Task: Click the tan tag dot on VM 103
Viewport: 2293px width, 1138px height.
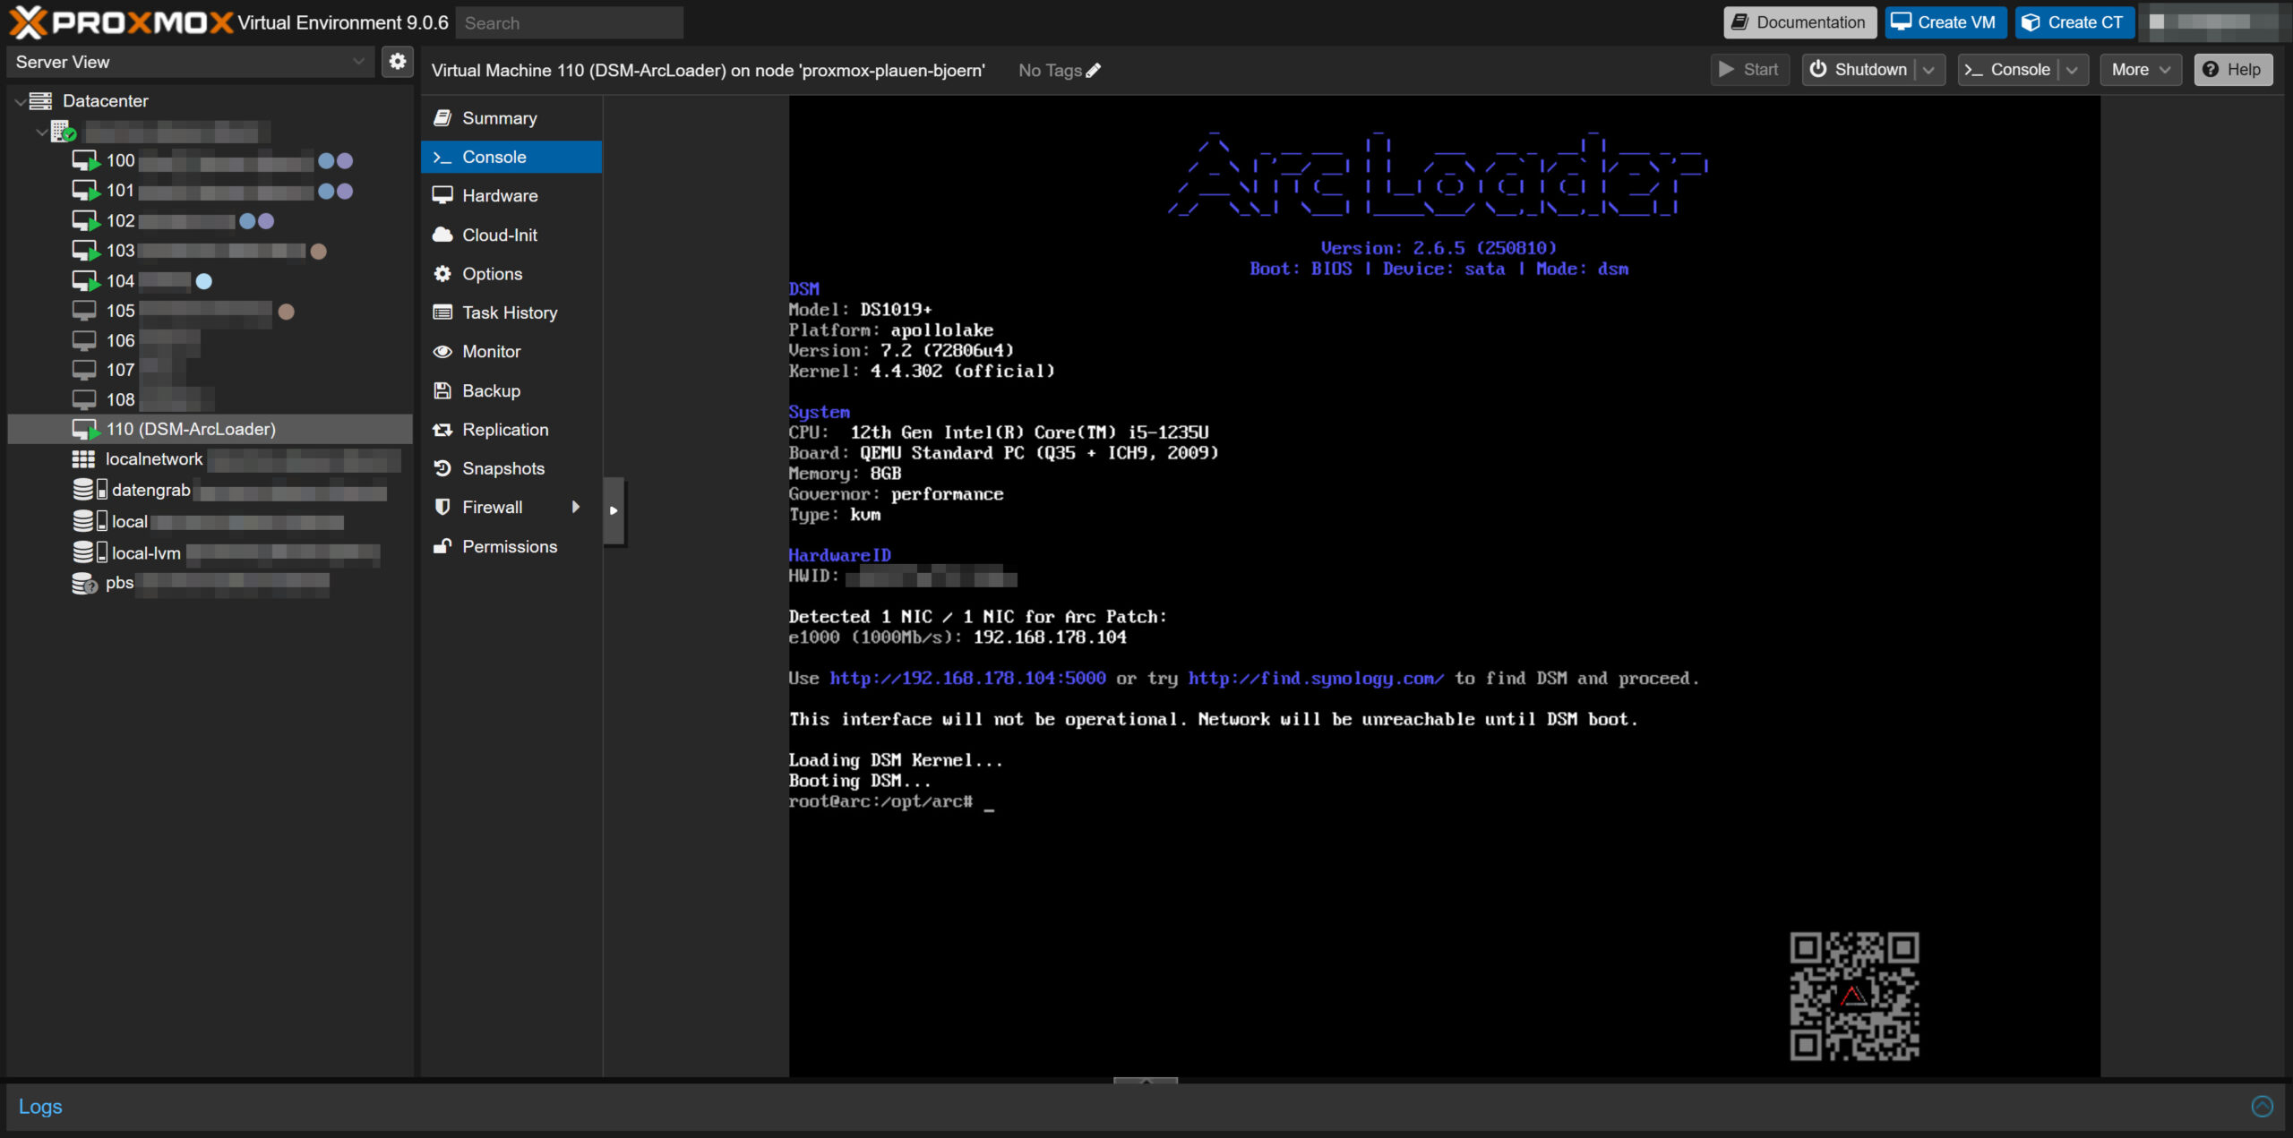Action: click(x=318, y=252)
